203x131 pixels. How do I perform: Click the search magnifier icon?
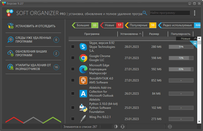(145, 13)
